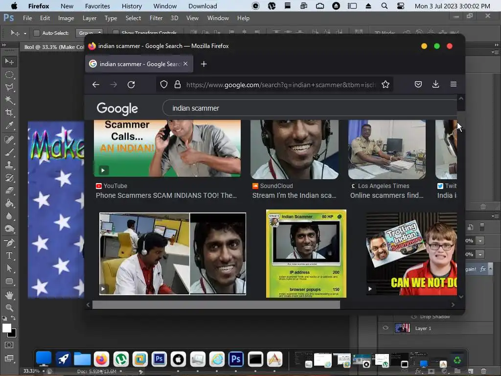Viewport: 501px width, 376px height.
Task: Select the Elliptical Marquee tool
Action: pyautogui.click(x=9, y=74)
